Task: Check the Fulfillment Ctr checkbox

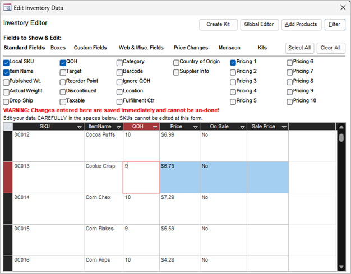Action: coord(119,102)
